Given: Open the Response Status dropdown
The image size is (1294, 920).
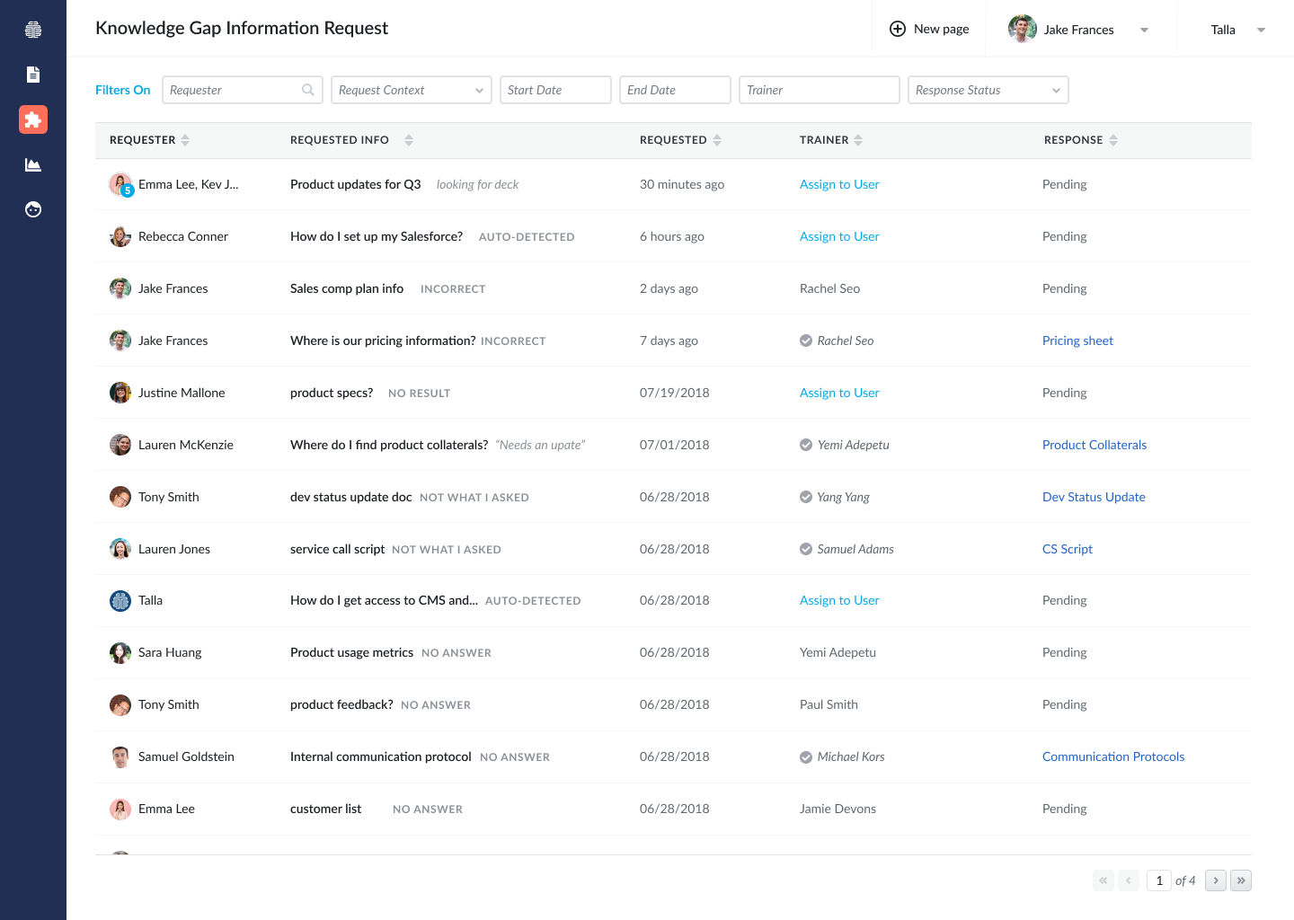Looking at the screenshot, I should (x=1056, y=90).
